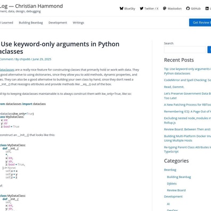Open the BlueSky social link
Screen dimensions: 211x211
127,9
